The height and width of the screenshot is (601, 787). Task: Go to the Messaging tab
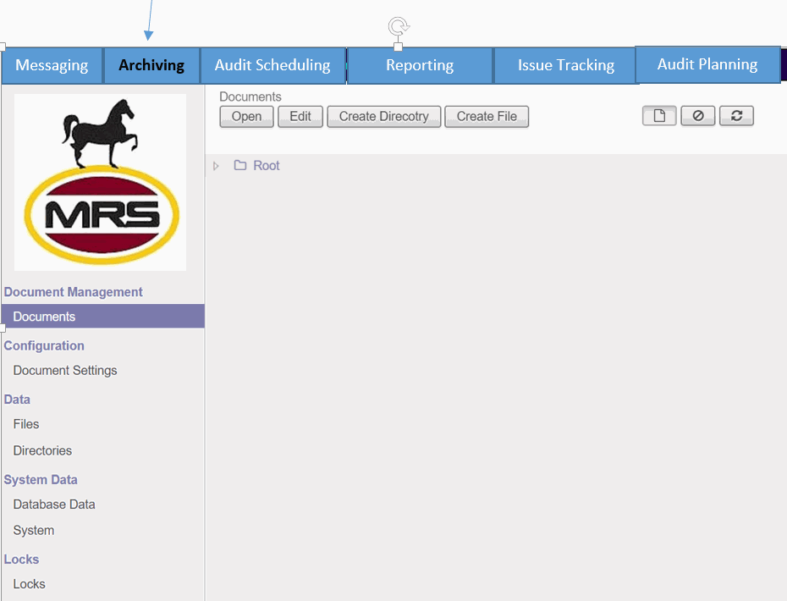(x=52, y=64)
